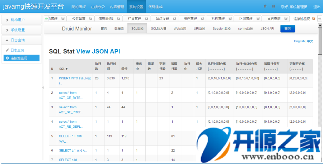This screenshot has width=323, height=165.
Task: Click the home icon in header
Action: [x=265, y=6]
